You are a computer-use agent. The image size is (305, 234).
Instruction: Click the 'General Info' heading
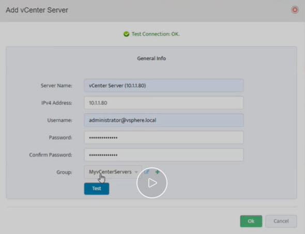point(151,58)
